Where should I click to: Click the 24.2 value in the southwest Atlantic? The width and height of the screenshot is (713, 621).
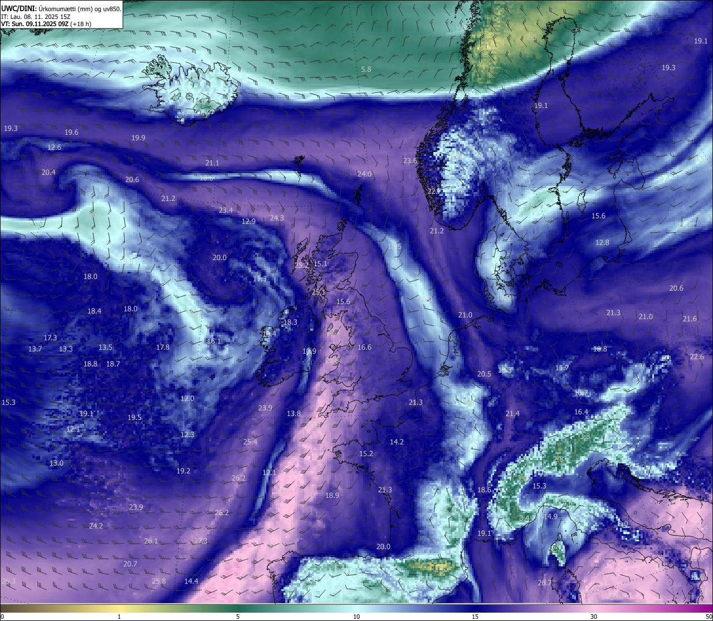point(96,526)
